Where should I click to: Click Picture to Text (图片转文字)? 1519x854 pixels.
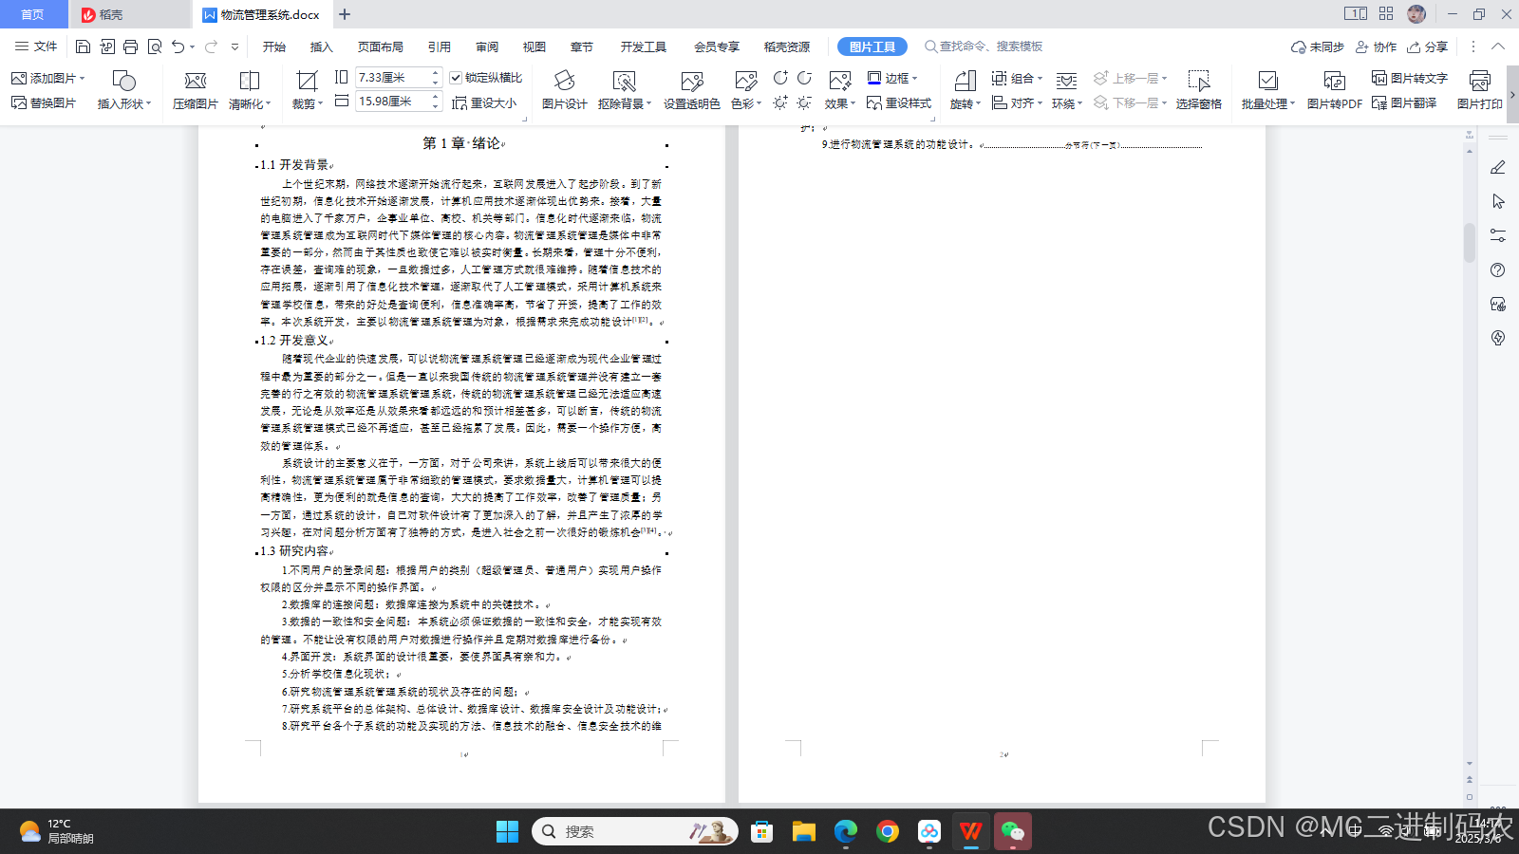click(1410, 78)
